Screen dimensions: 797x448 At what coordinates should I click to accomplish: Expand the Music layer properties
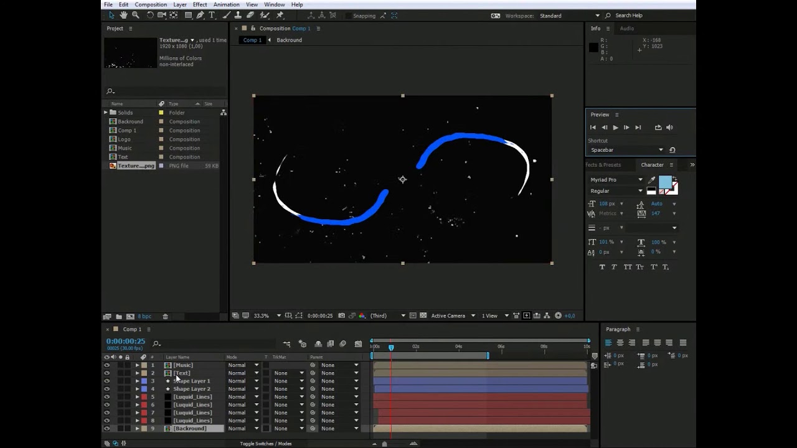coord(138,365)
